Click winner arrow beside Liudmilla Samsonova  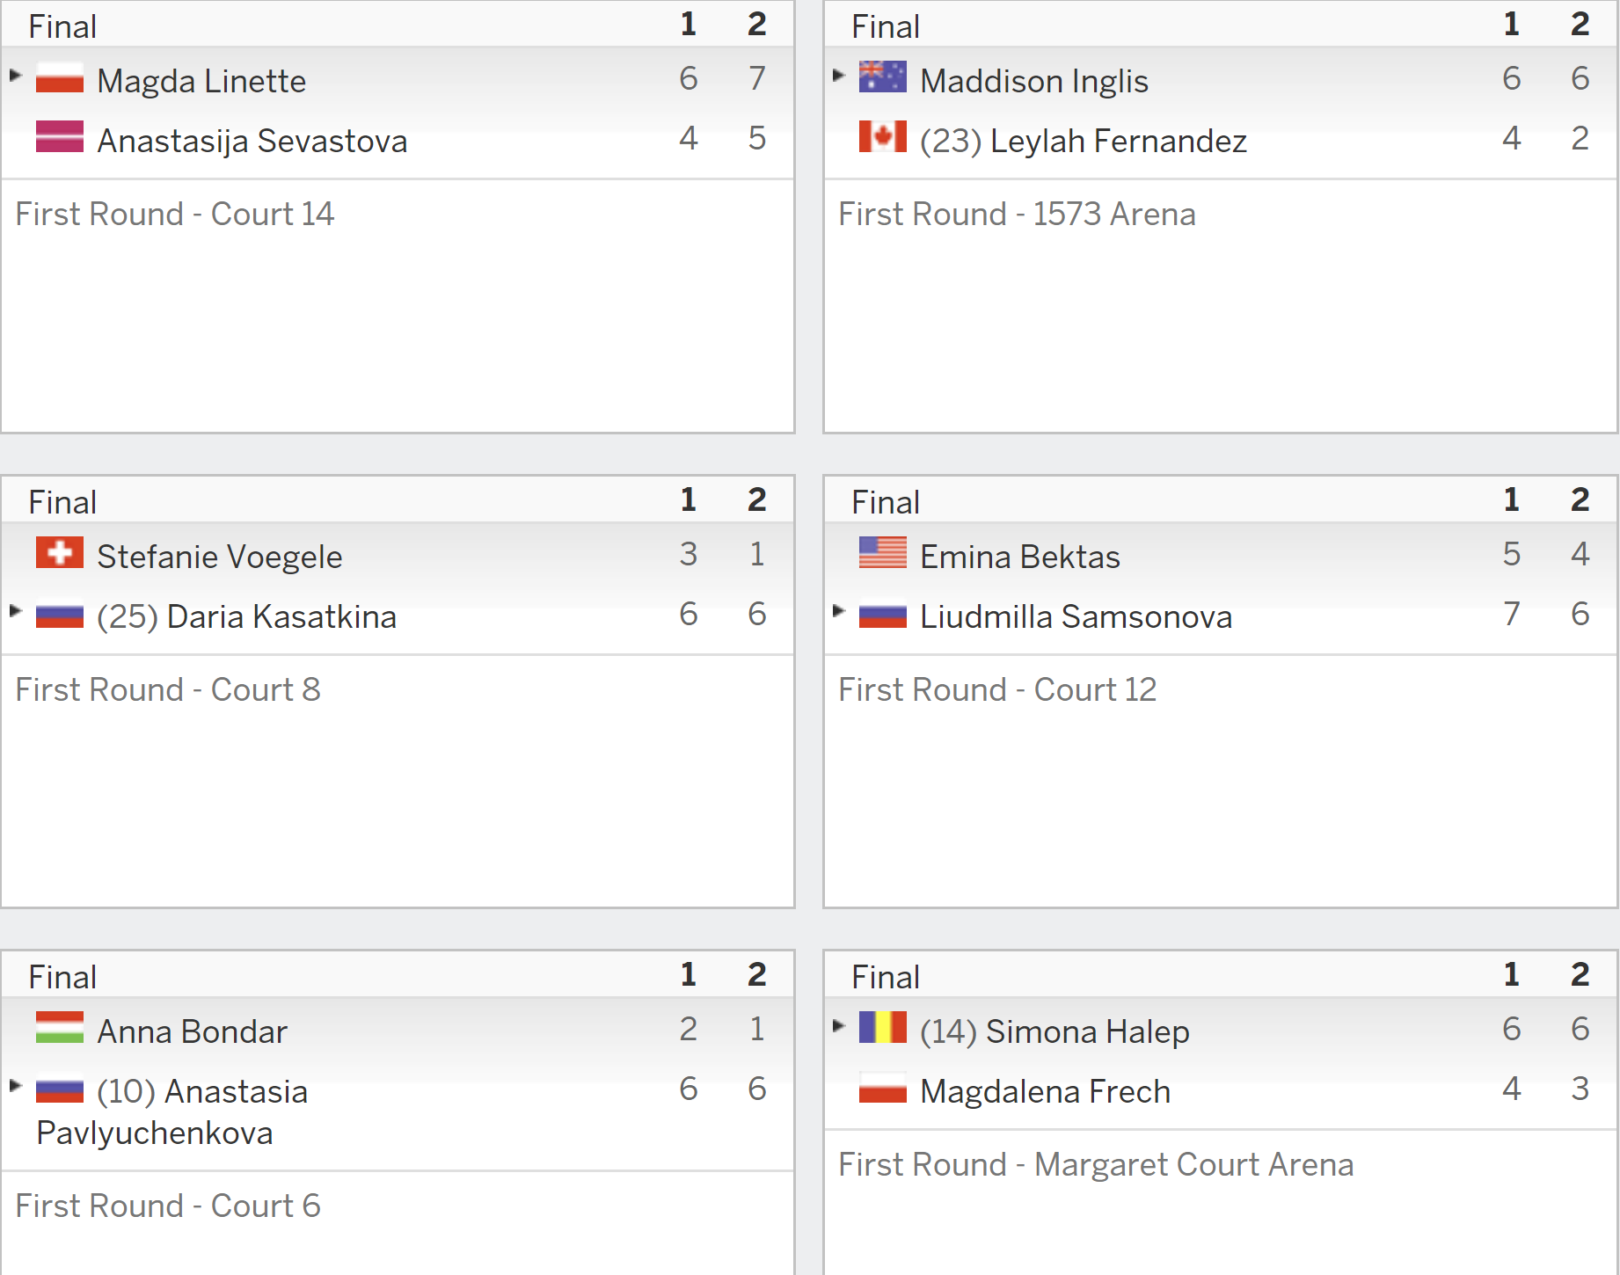[838, 611]
